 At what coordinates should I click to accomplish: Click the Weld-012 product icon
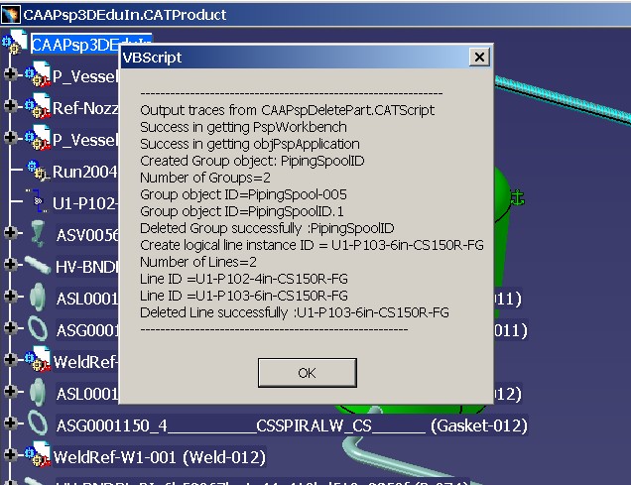pos(38,456)
